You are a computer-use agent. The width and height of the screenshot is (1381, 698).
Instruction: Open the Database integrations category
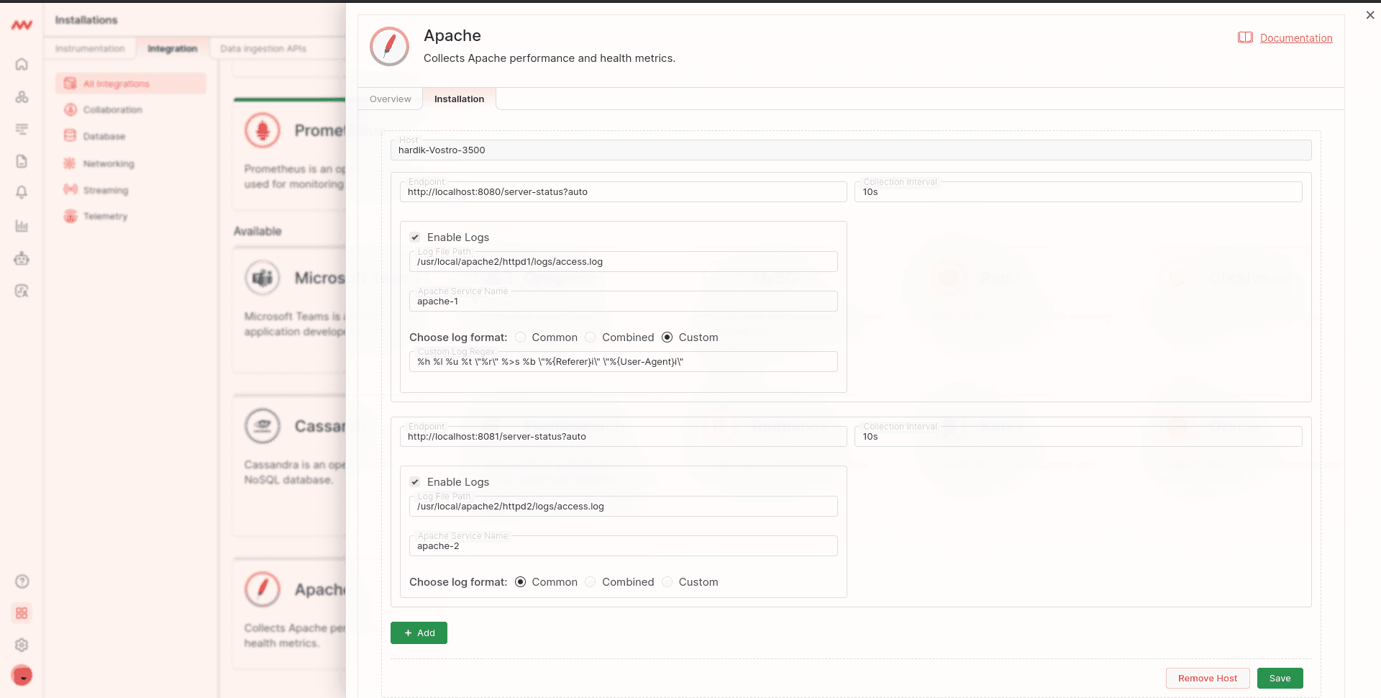pyautogui.click(x=103, y=136)
